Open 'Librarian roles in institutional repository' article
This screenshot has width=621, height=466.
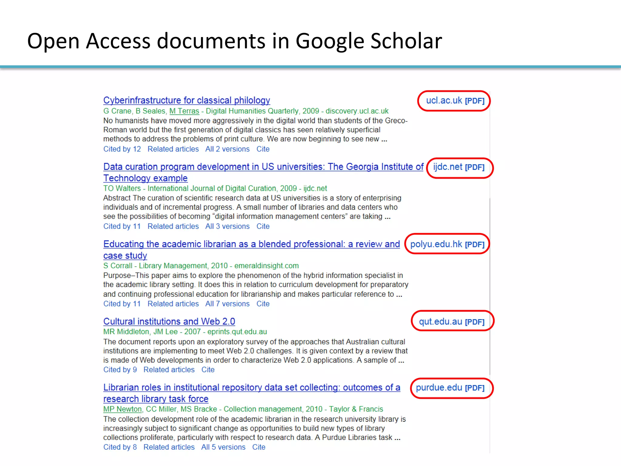(x=252, y=393)
